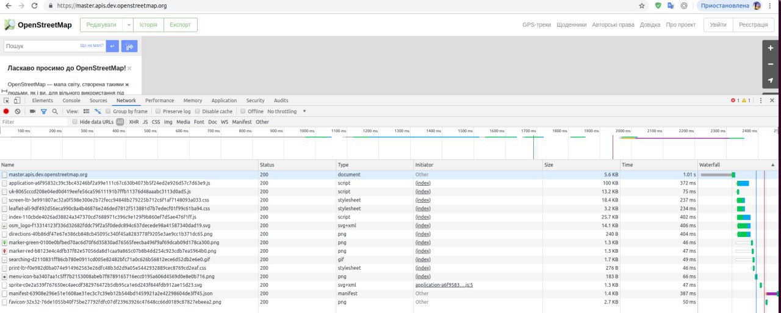
Task: Sort by the Waterfall column header
Action: (x=738, y=165)
